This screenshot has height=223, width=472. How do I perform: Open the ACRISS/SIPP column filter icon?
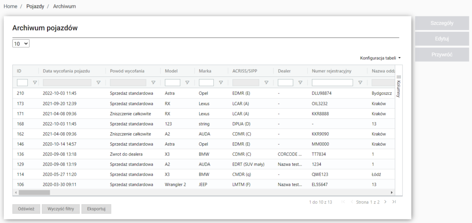click(266, 83)
